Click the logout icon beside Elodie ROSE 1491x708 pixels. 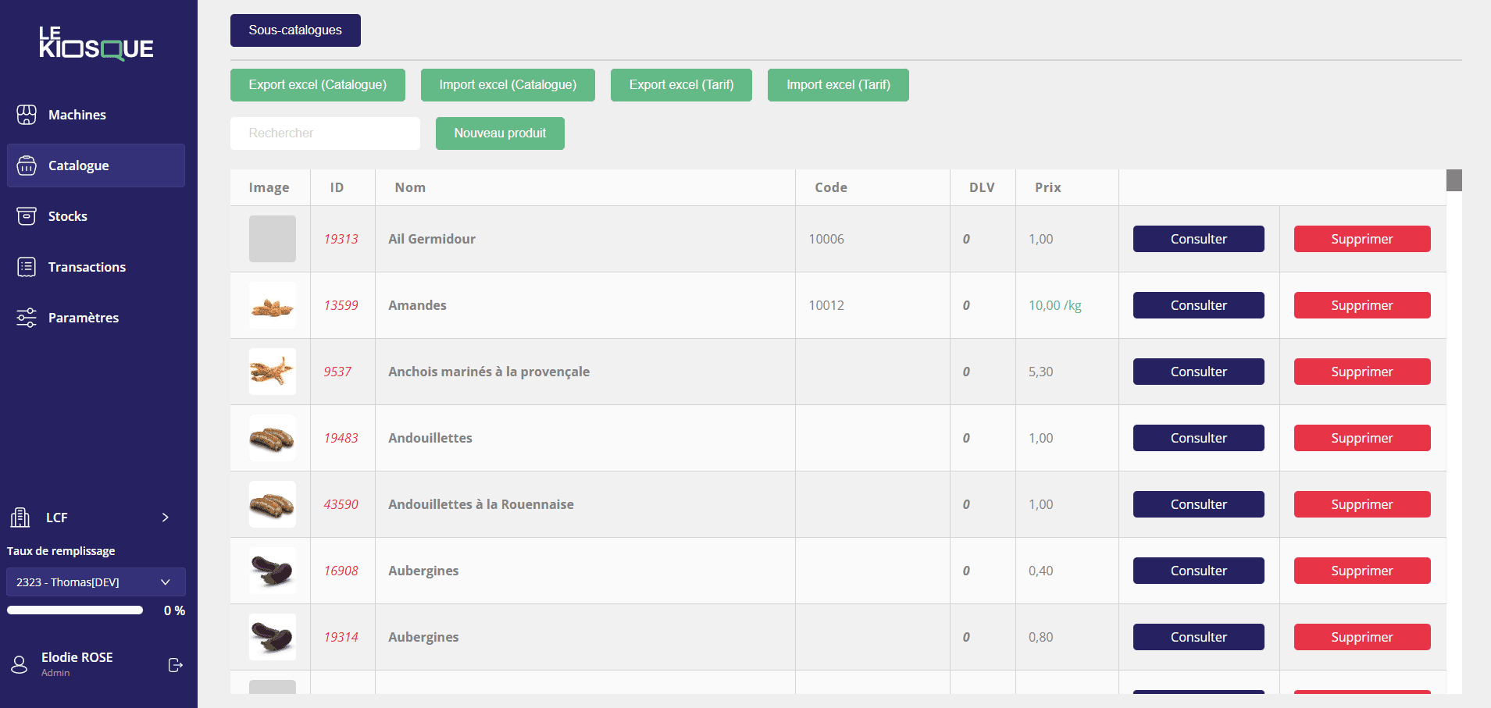pyautogui.click(x=176, y=665)
